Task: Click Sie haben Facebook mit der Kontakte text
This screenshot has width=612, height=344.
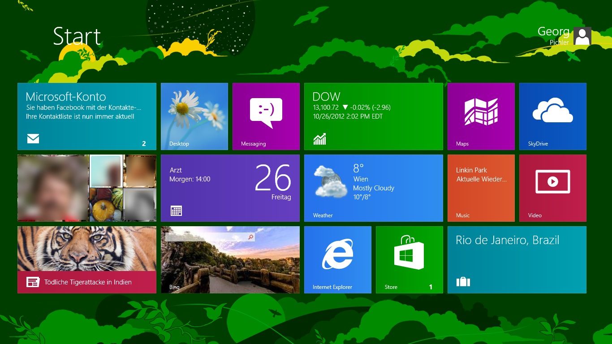Action: [x=84, y=107]
